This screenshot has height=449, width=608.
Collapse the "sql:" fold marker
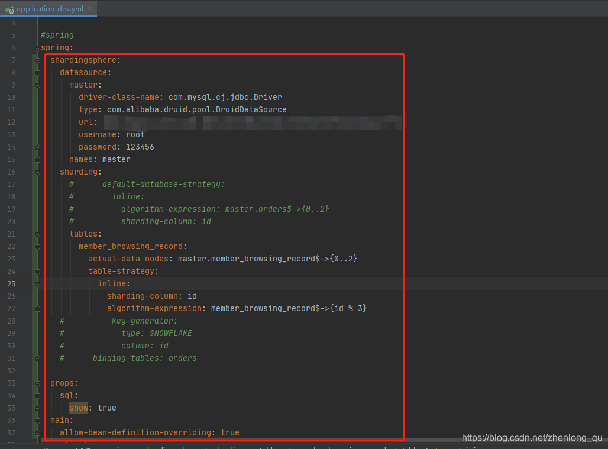pyautogui.click(x=37, y=395)
